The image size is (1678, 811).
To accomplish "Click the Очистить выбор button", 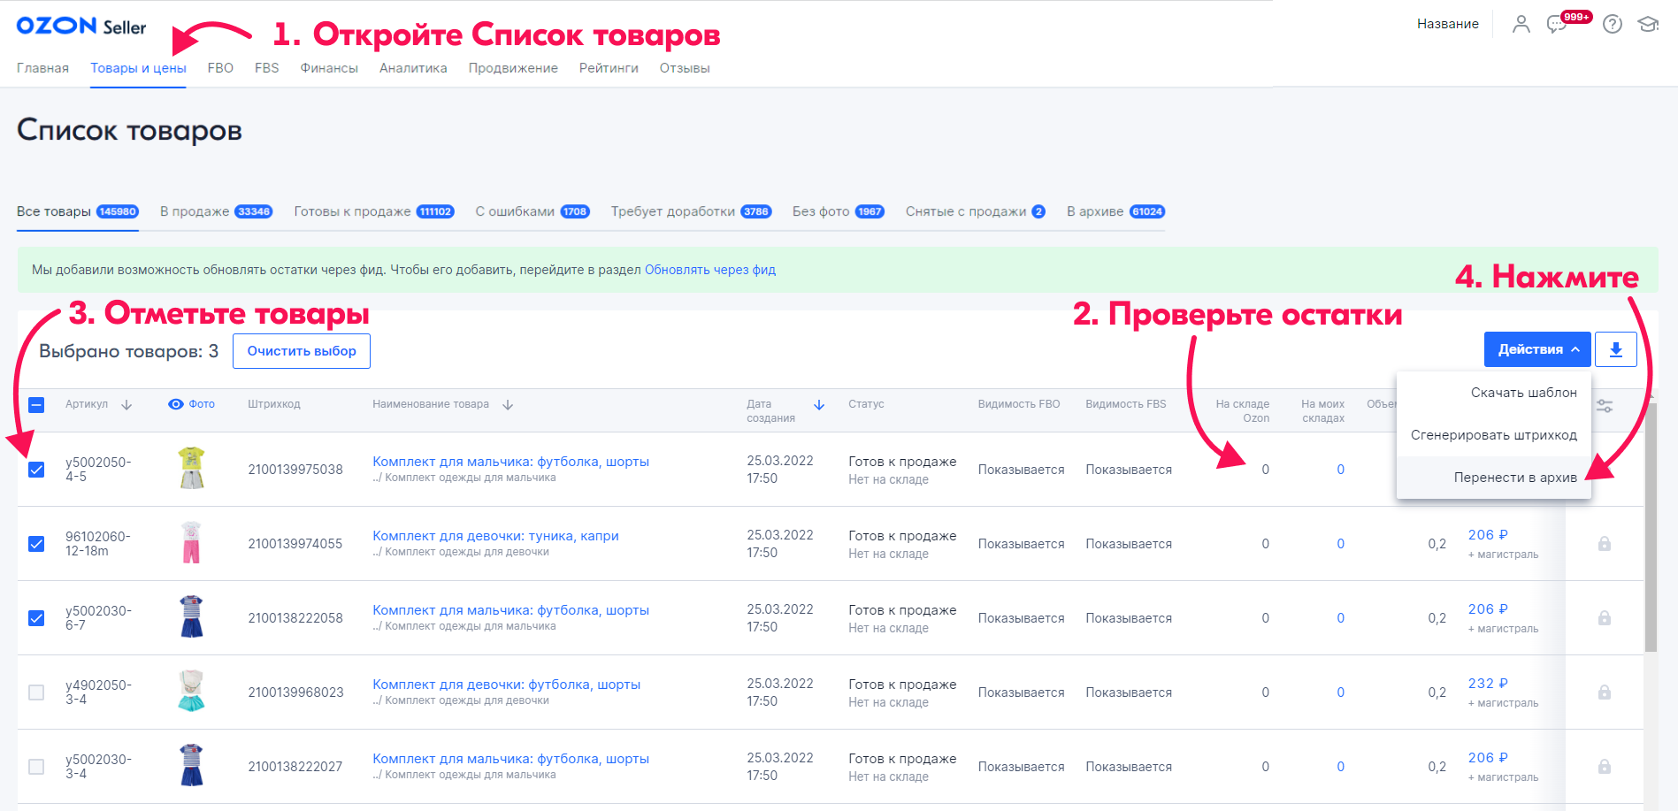I will (x=302, y=351).
